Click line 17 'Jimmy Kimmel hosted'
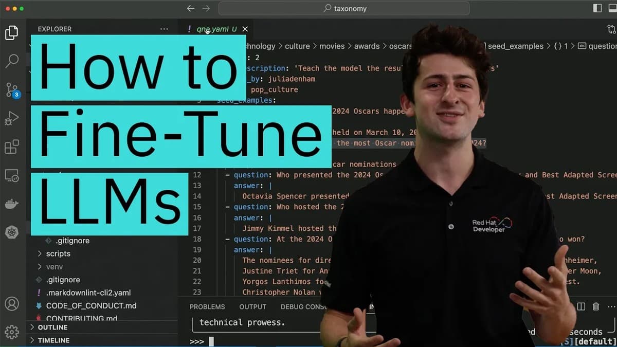617x347 pixels. [x=290, y=228]
